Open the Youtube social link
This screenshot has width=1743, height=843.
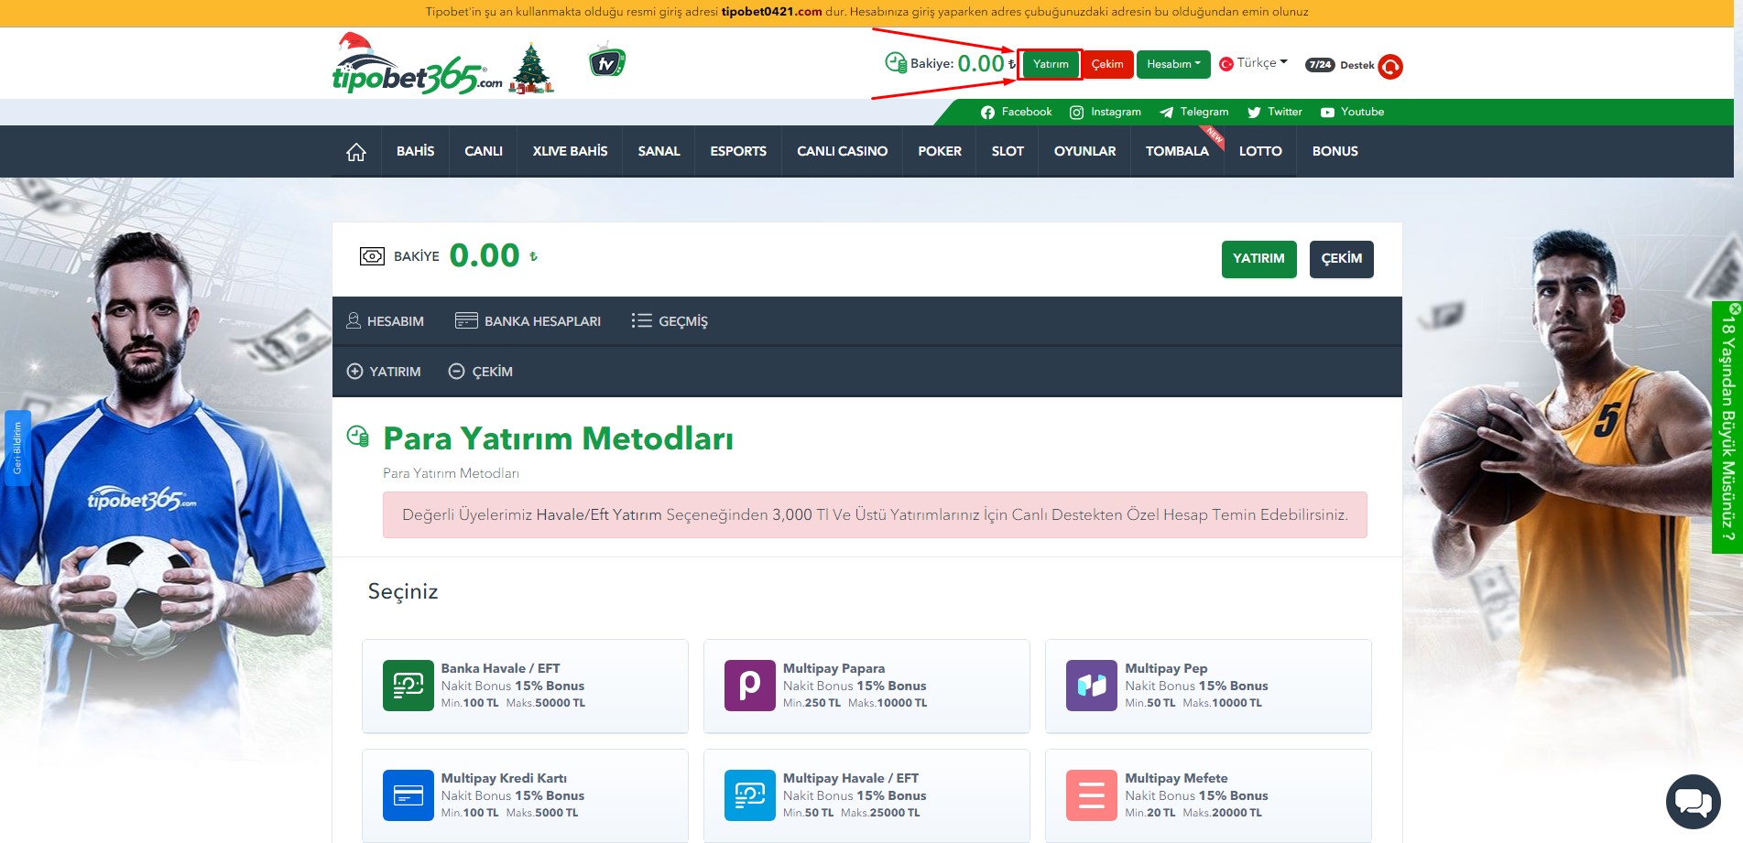1352,112
